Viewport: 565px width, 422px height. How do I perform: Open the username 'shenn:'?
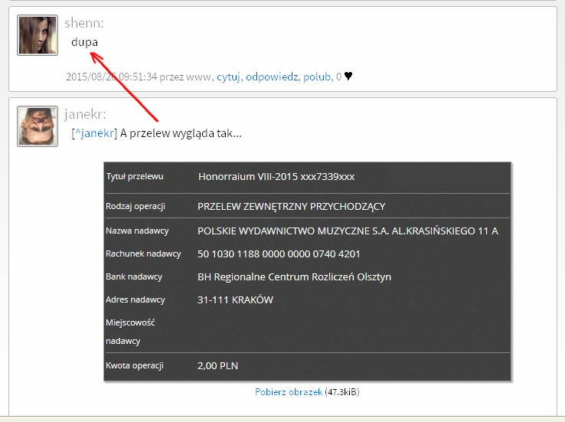(84, 23)
